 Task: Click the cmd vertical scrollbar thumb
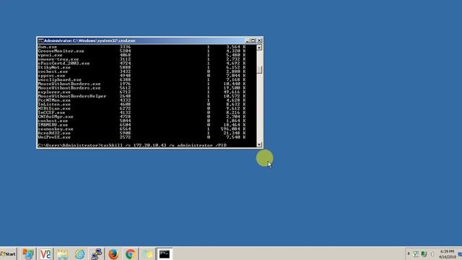pos(259,69)
